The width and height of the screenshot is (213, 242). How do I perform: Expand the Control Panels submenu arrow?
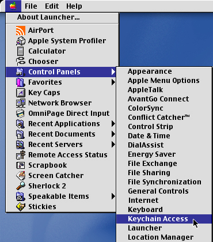point(113,72)
